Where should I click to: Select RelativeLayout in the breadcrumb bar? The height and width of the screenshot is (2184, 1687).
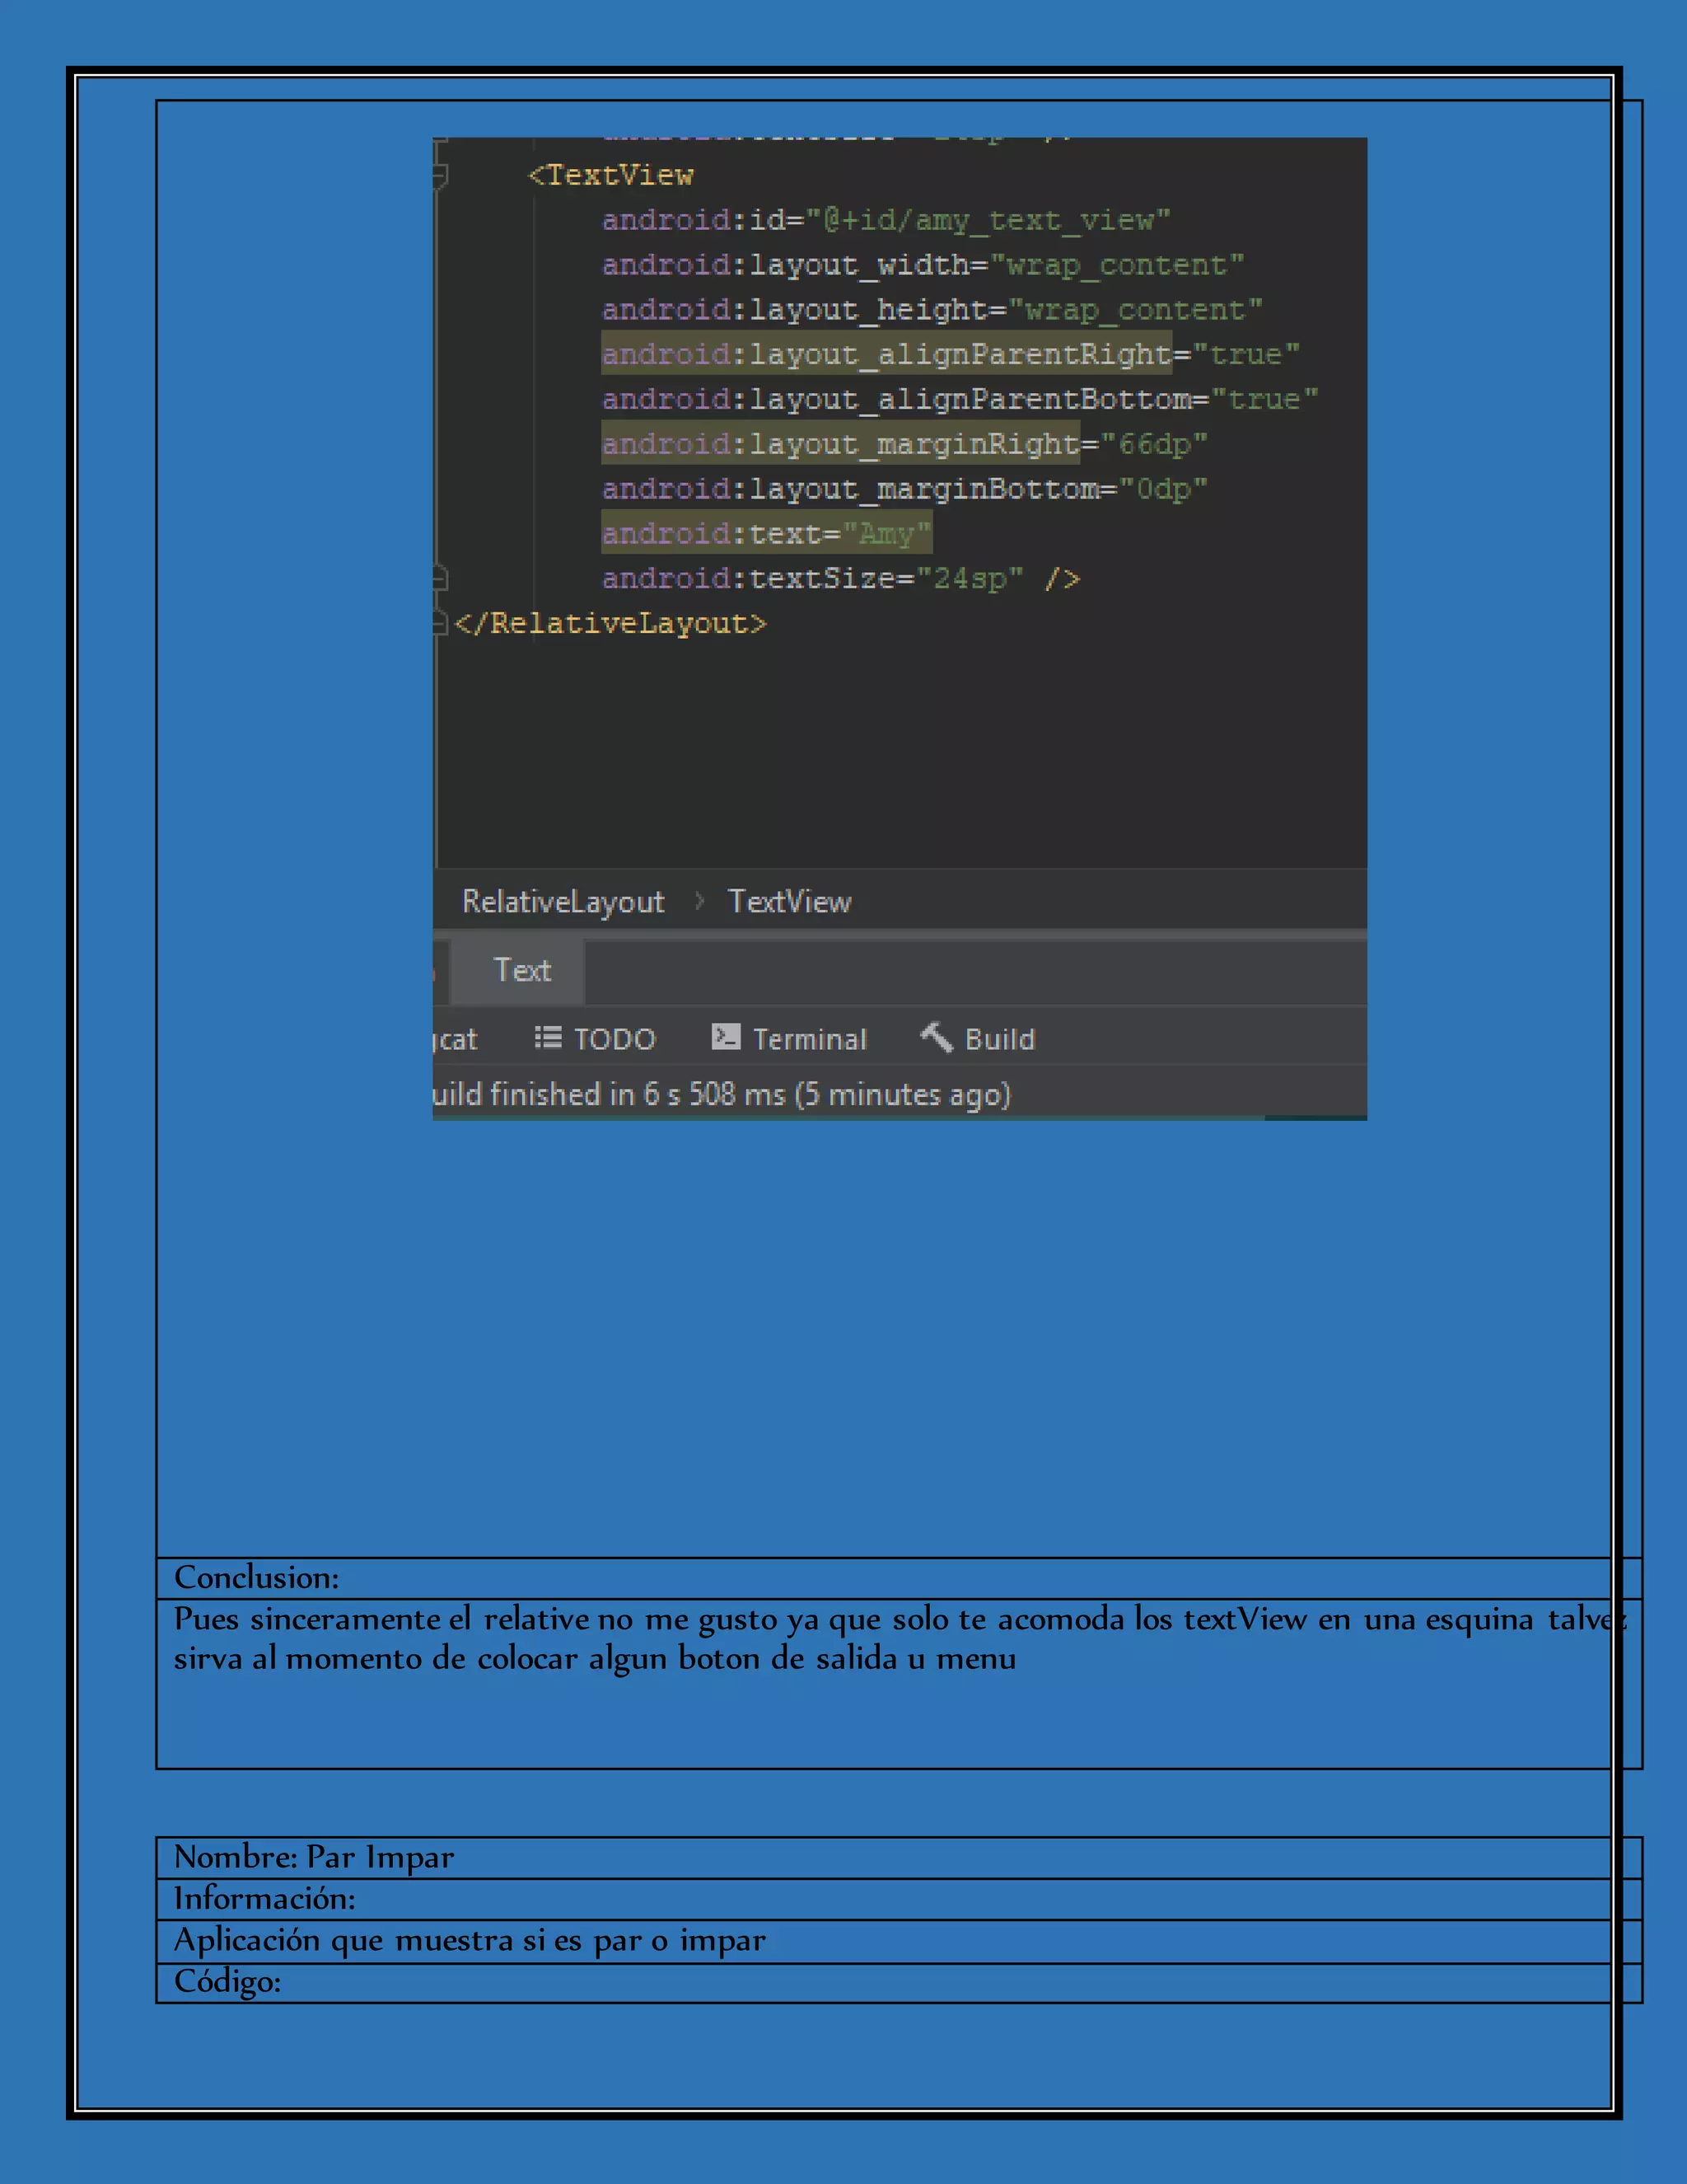pos(563,901)
